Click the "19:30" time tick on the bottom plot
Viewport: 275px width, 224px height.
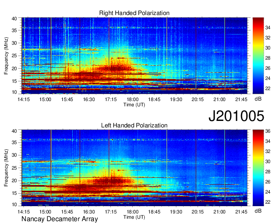coord(176,212)
